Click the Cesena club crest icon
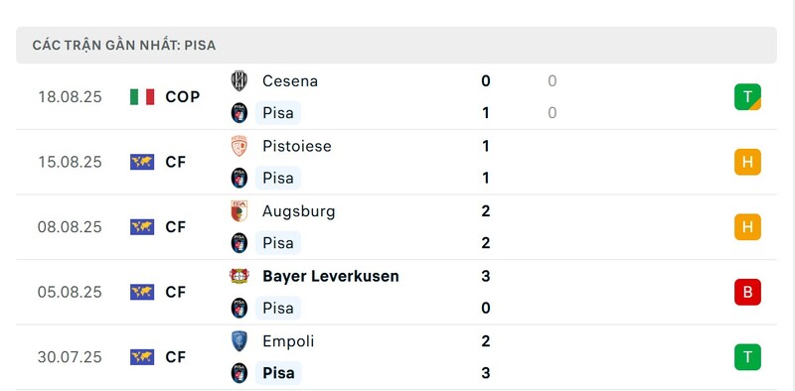 [x=238, y=81]
